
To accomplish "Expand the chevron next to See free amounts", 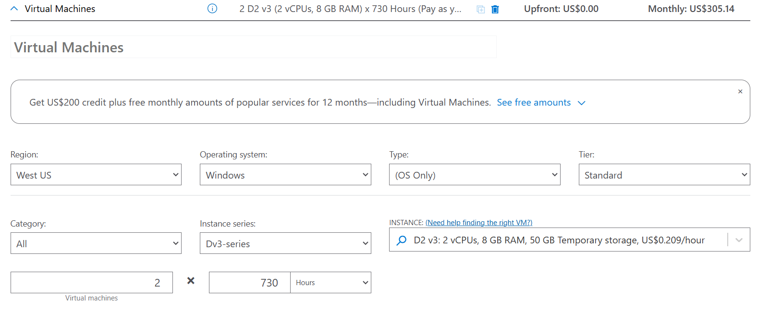I will click(x=581, y=103).
